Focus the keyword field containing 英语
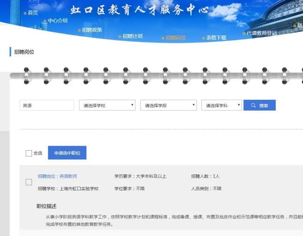Viewport: 303px width, 236px height. point(47,105)
